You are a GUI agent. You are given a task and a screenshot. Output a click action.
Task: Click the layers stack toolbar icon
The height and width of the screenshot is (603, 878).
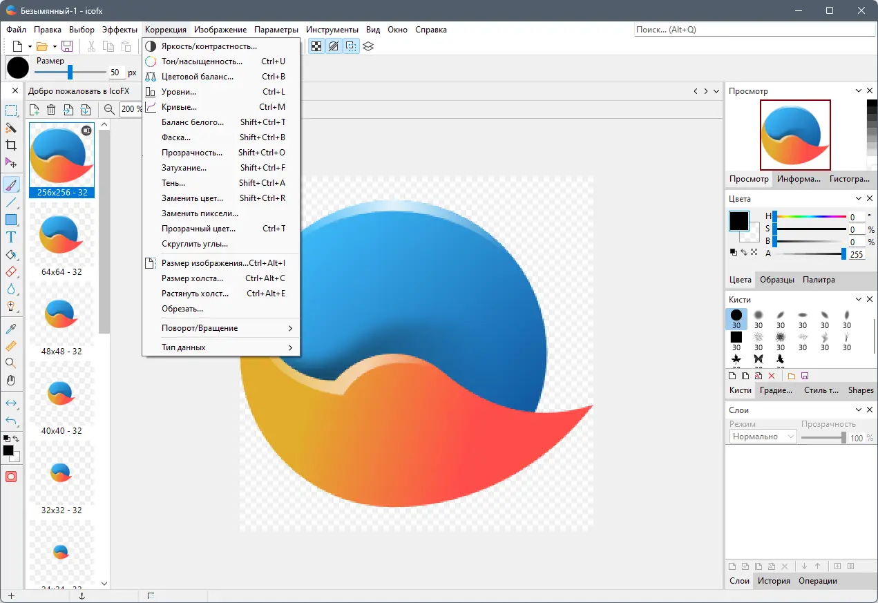[x=368, y=46]
